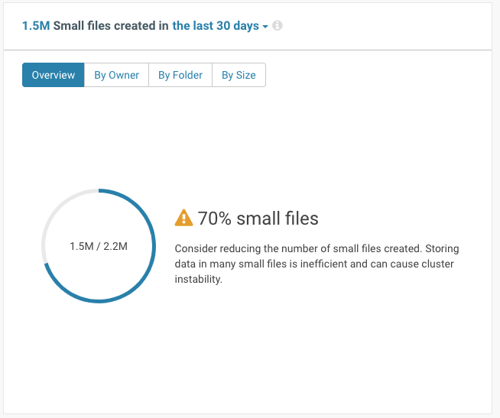Click 'Small files created in' title text
Viewport: 500px width, 418px height.
click(111, 26)
